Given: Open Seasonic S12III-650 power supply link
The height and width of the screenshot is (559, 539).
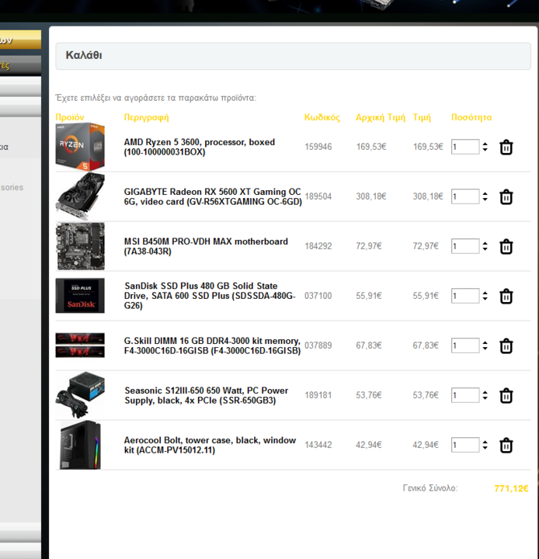Looking at the screenshot, I should pos(206,395).
